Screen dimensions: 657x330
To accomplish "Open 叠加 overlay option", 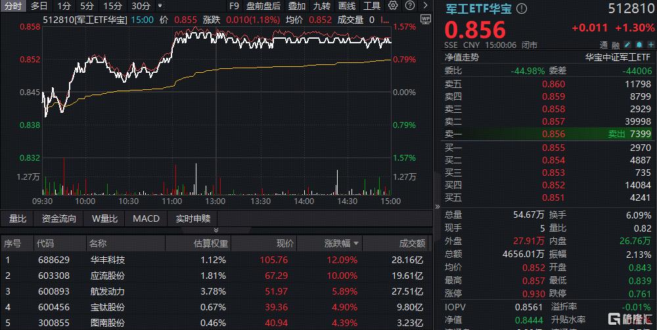I will [297, 6].
